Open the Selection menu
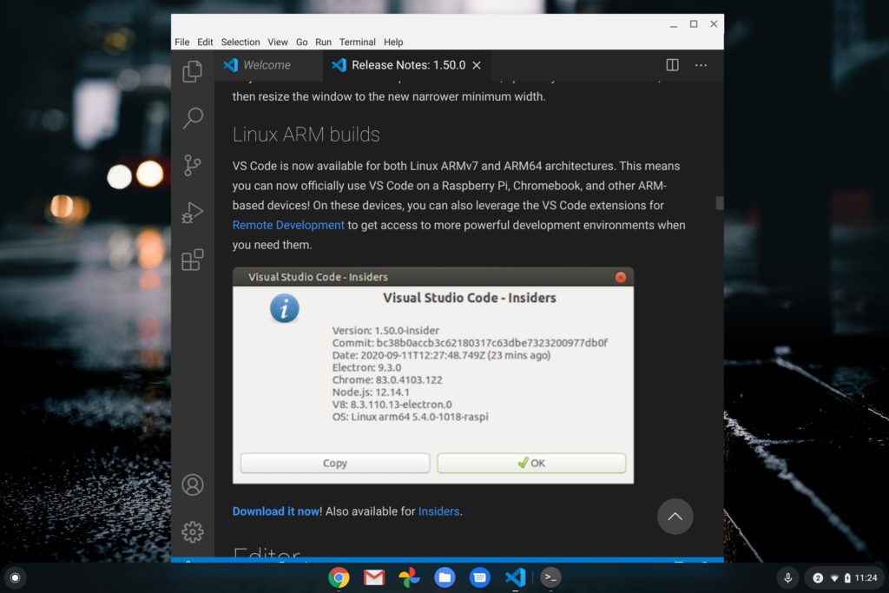Image resolution: width=889 pixels, height=593 pixels. click(x=240, y=42)
